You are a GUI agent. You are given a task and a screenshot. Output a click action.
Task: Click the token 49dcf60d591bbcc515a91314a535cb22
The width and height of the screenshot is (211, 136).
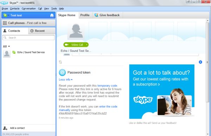(83, 113)
